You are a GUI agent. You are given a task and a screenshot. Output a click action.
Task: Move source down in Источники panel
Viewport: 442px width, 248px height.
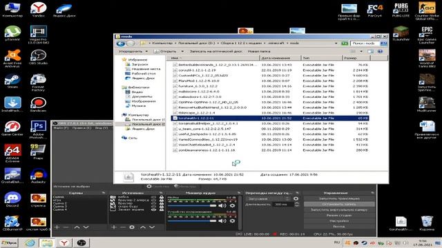(152, 227)
